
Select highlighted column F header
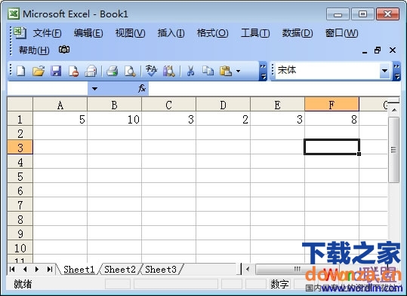(x=331, y=105)
